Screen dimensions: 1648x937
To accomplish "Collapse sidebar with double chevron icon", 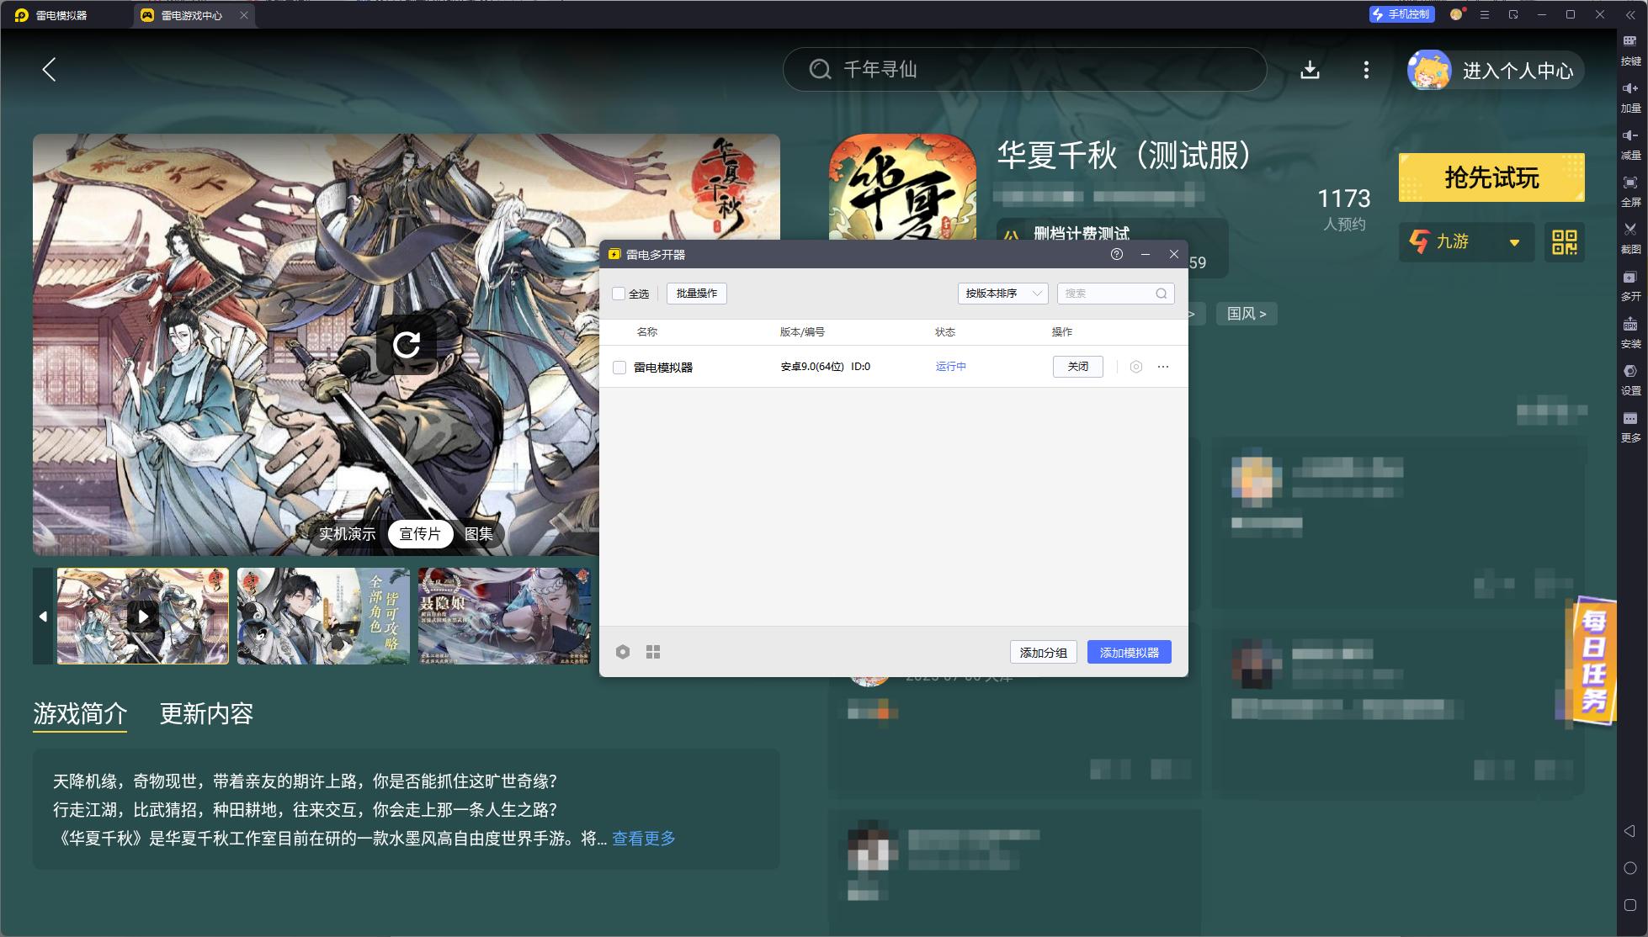I will click(x=1630, y=14).
